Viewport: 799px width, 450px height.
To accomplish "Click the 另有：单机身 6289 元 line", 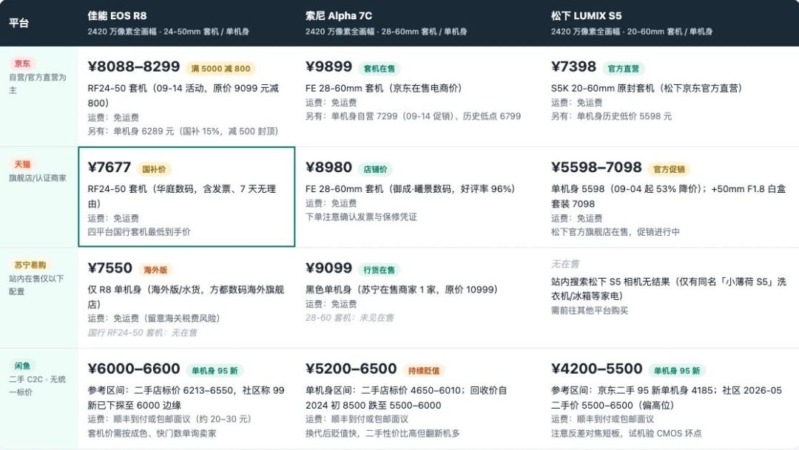I will pyautogui.click(x=183, y=132).
